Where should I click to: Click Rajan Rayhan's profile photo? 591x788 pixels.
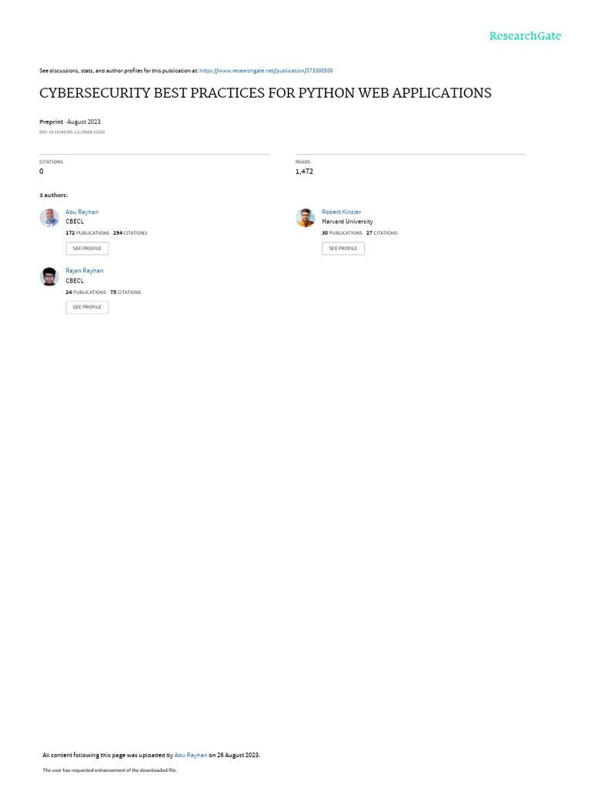coord(49,276)
